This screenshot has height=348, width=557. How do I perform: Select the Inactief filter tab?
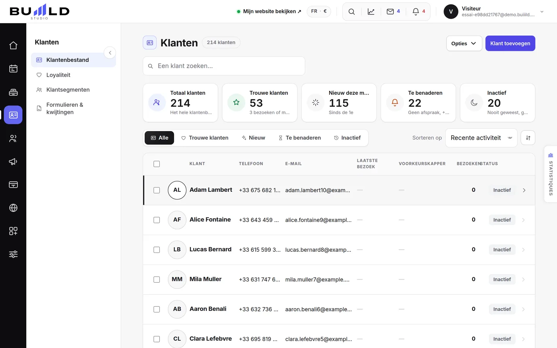(x=347, y=138)
